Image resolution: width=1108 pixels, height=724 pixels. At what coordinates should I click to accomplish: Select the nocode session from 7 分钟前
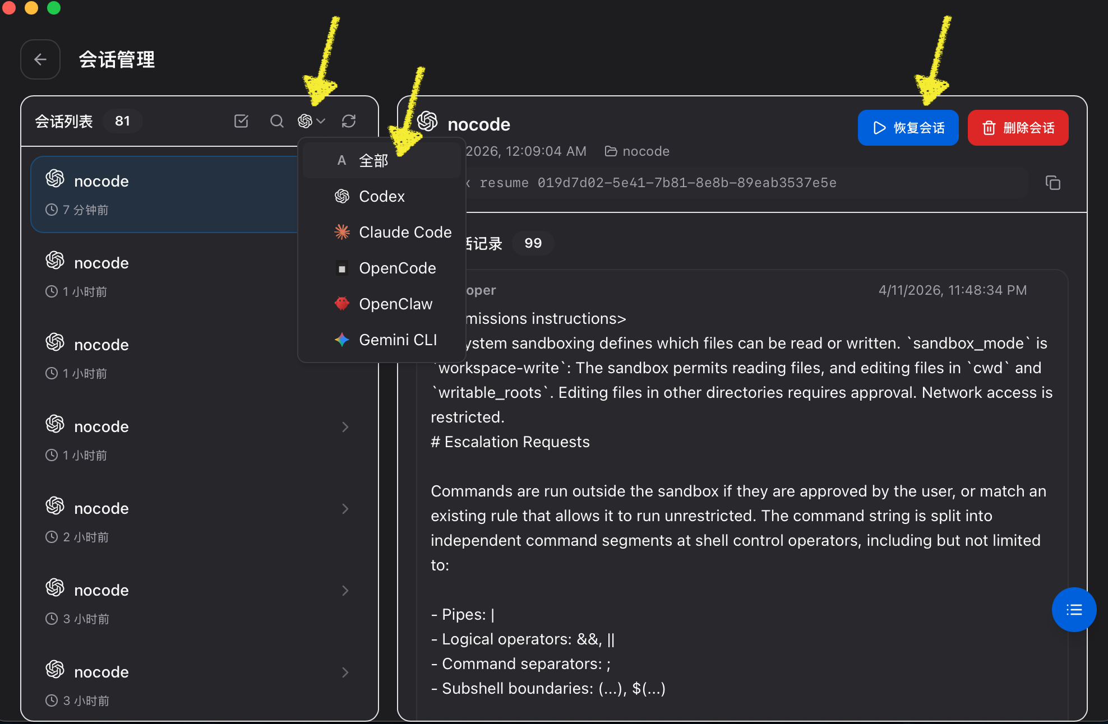pyautogui.click(x=164, y=194)
